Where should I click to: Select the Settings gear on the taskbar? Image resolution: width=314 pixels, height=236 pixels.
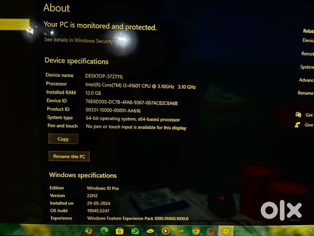226,231
